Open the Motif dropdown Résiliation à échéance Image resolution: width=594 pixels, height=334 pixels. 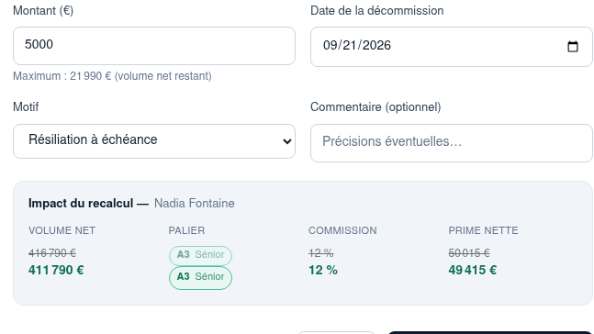pyautogui.click(x=154, y=141)
